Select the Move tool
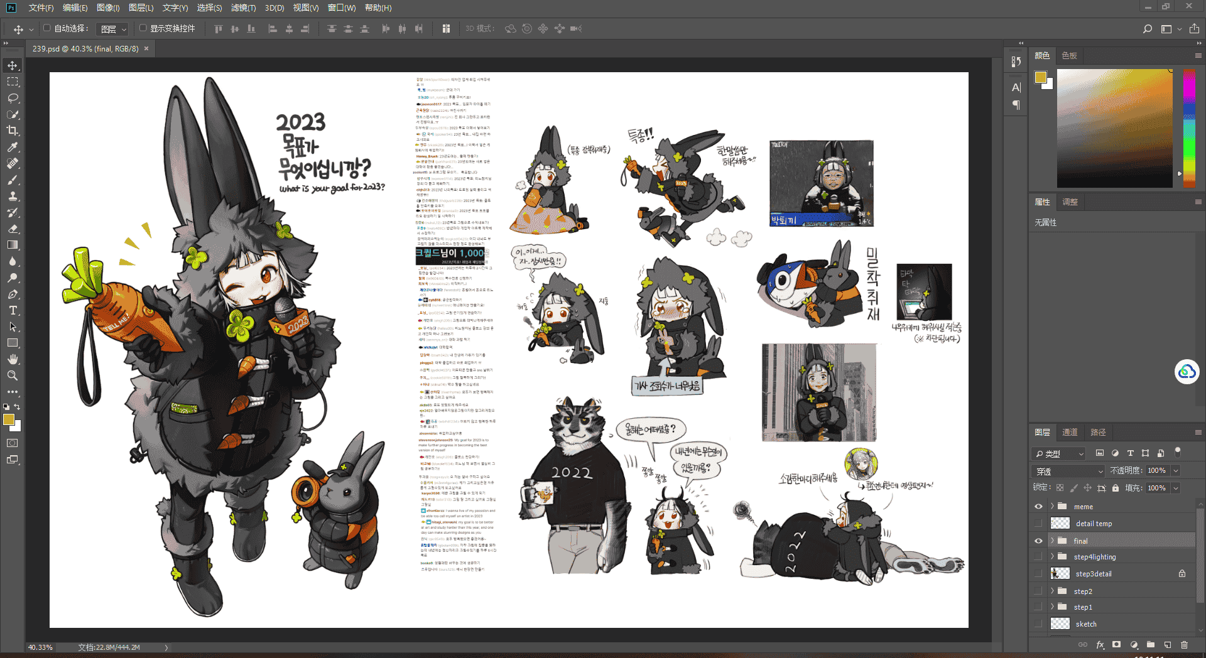 13,66
